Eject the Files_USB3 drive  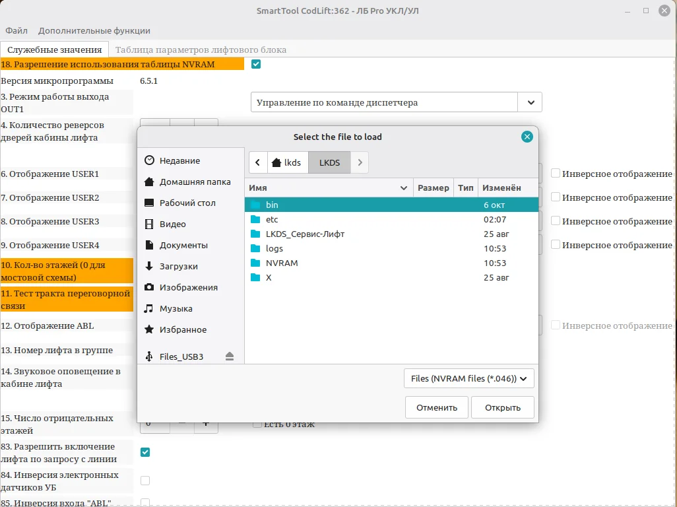pos(229,356)
